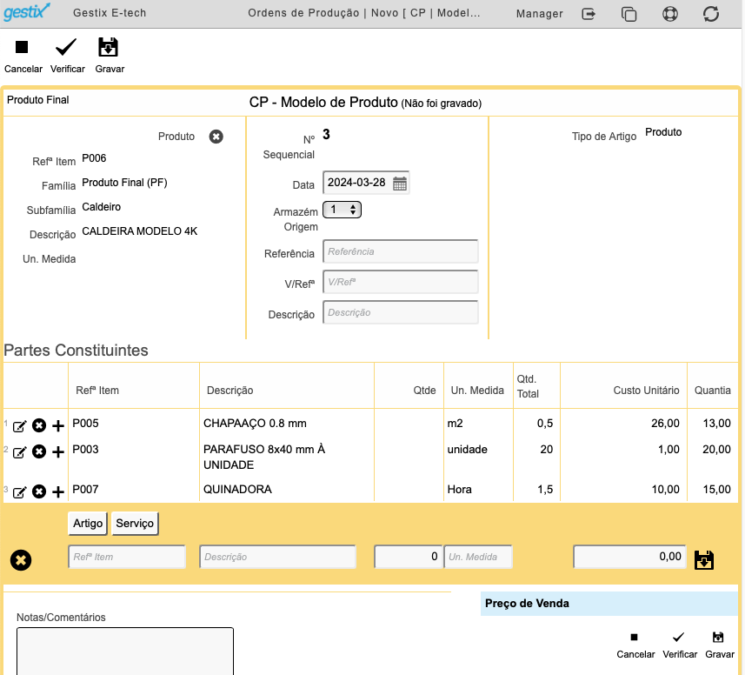Screen dimensions: 745x675
Task: Select the Serviço tab button
Action: (x=135, y=524)
